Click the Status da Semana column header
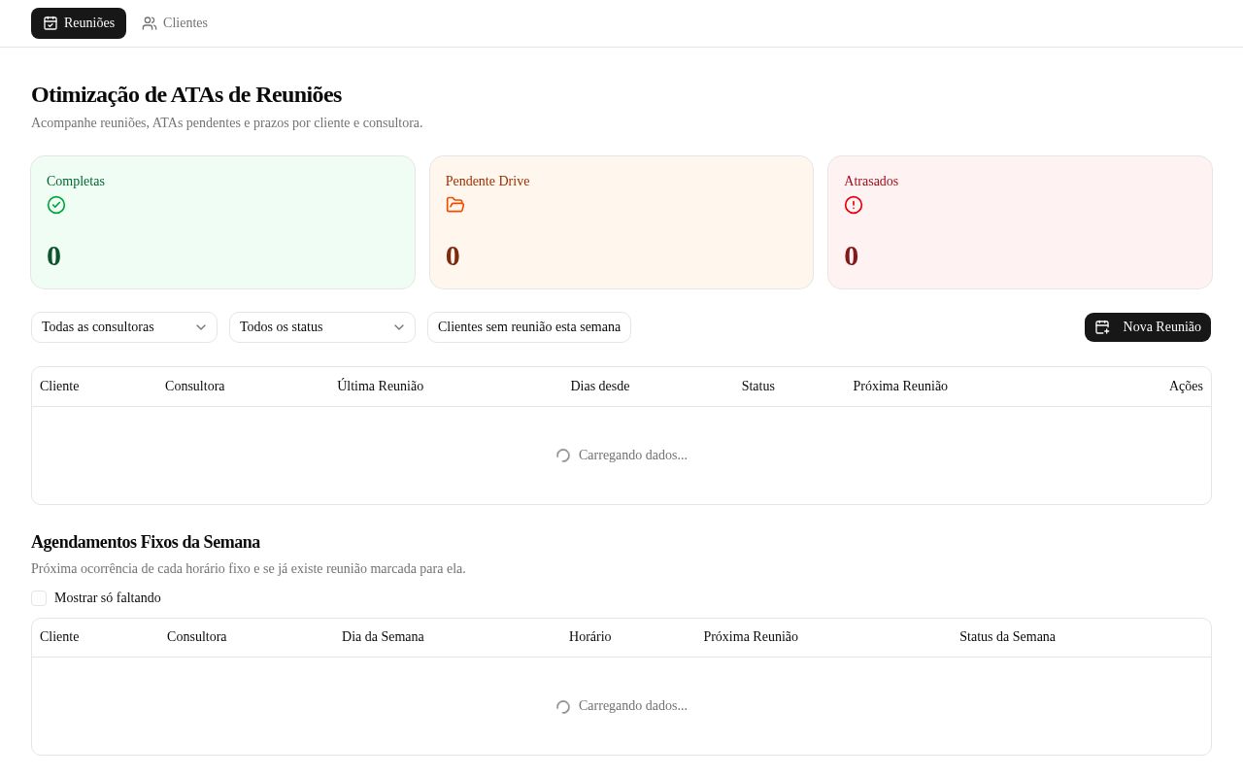 pos(1007,637)
